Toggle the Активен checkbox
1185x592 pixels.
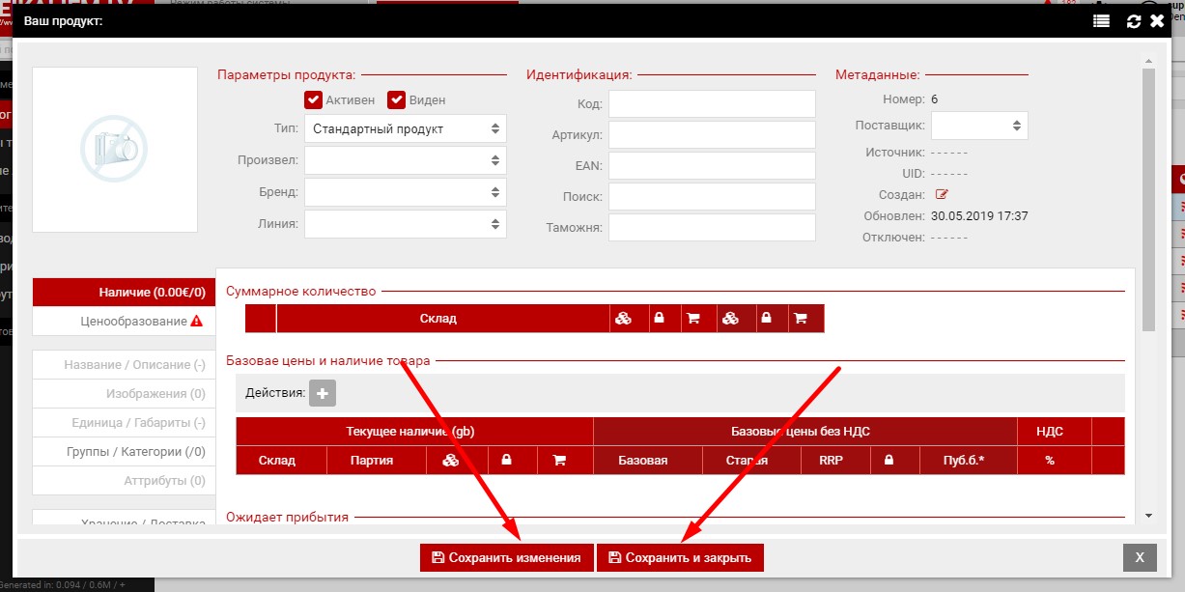pyautogui.click(x=313, y=99)
